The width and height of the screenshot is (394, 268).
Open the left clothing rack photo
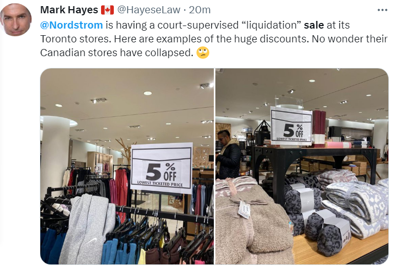point(127,166)
